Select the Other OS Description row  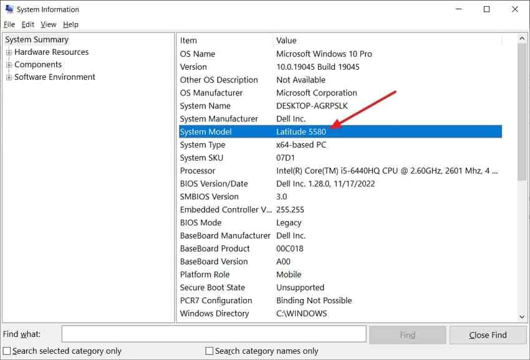click(x=340, y=80)
